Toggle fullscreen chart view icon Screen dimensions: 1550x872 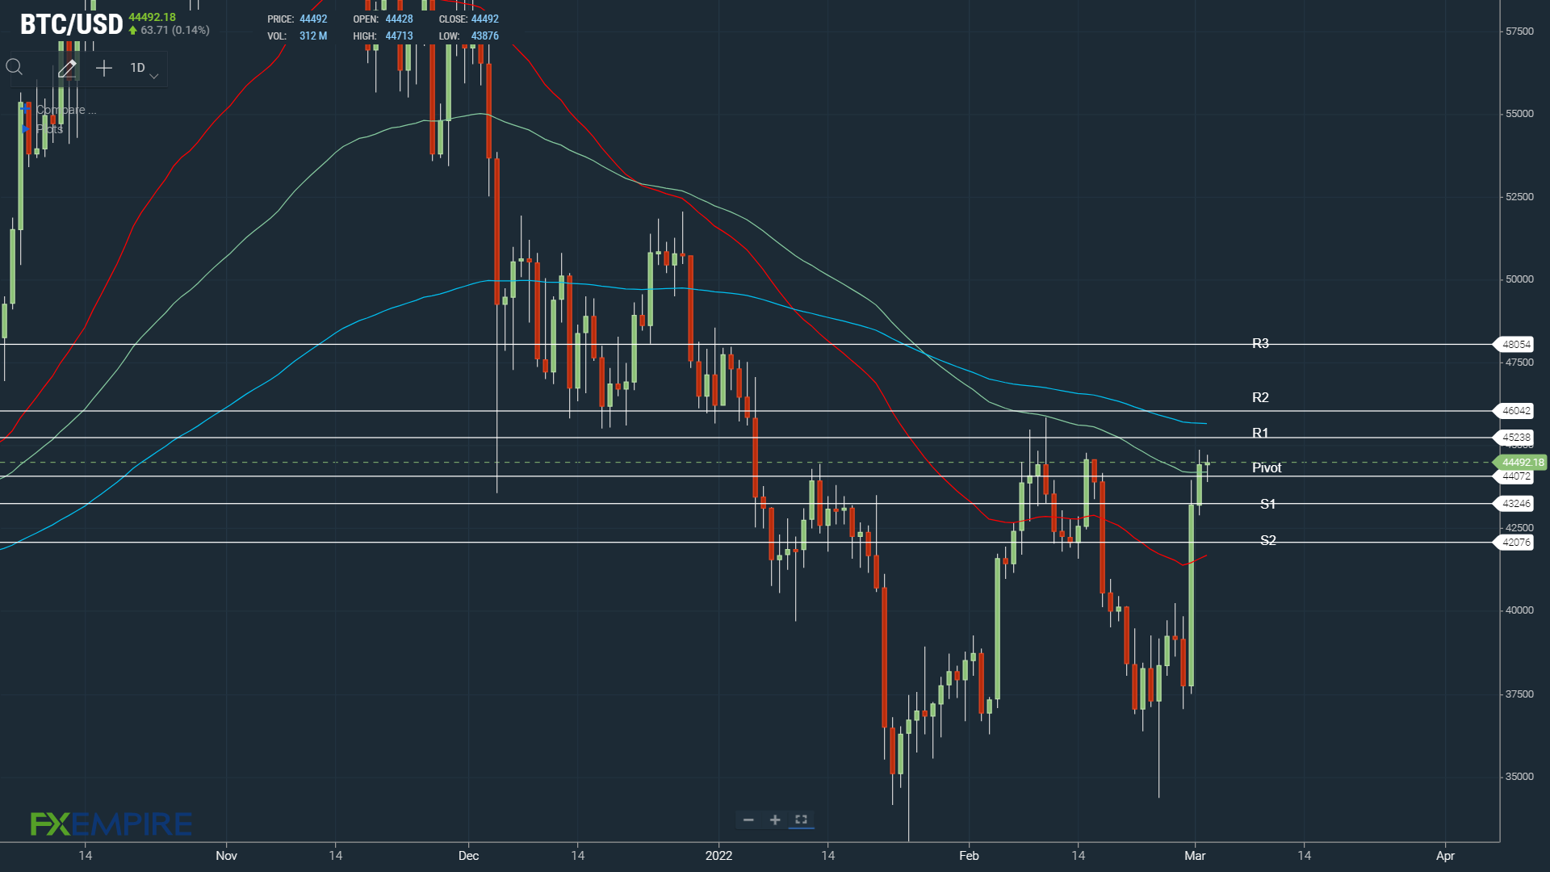tap(801, 820)
